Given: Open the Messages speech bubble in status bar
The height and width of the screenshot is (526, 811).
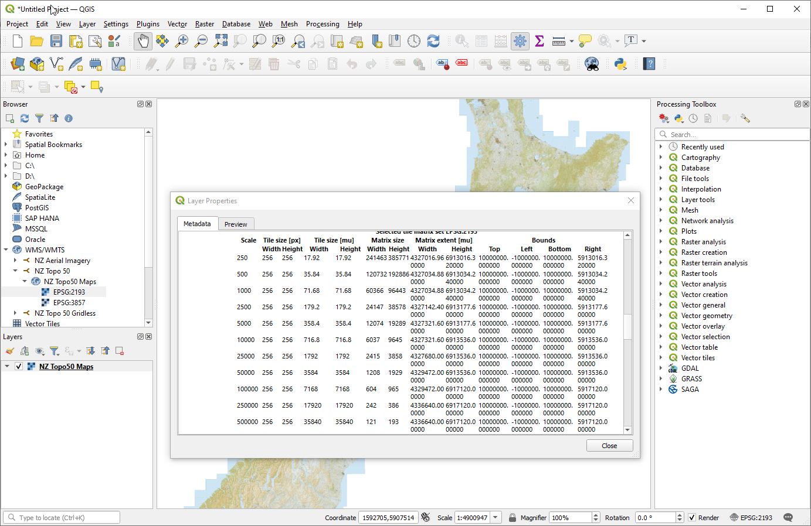Looking at the screenshot, I should point(788,518).
